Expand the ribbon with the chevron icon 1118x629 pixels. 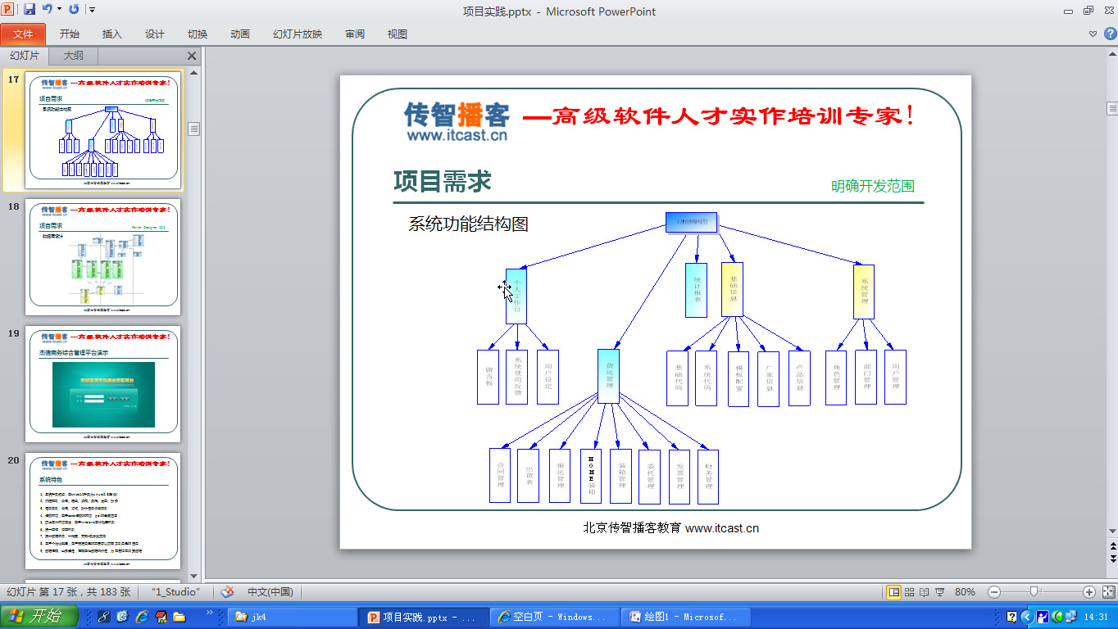[1093, 34]
